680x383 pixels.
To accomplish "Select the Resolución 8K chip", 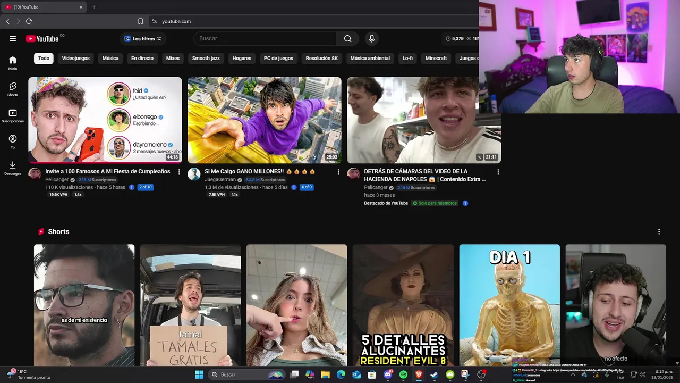I will 322,58.
